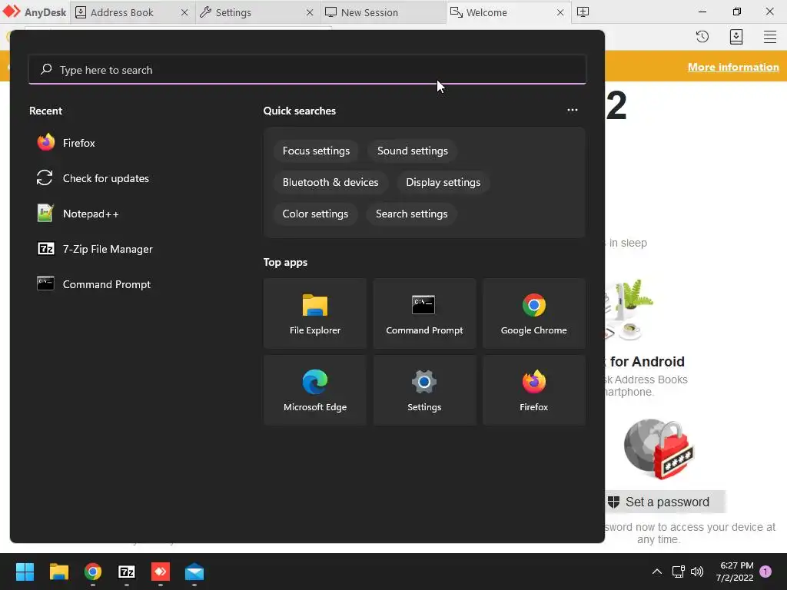This screenshot has height=590, width=787.
Task: Open Google Chrome tile in Top apps
Action: [533, 313]
